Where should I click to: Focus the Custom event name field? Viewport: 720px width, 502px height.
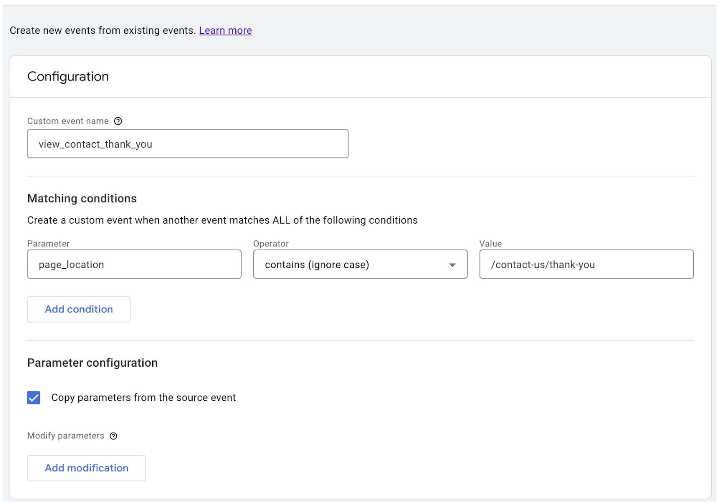187,144
